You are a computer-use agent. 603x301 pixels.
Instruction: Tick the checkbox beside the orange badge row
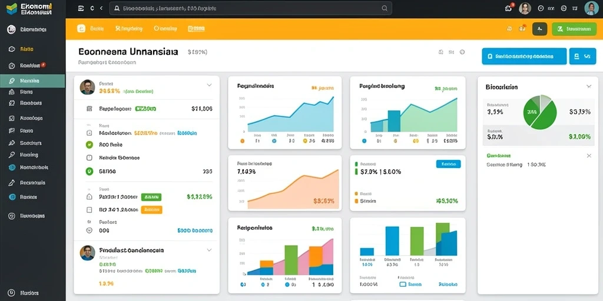click(x=90, y=210)
